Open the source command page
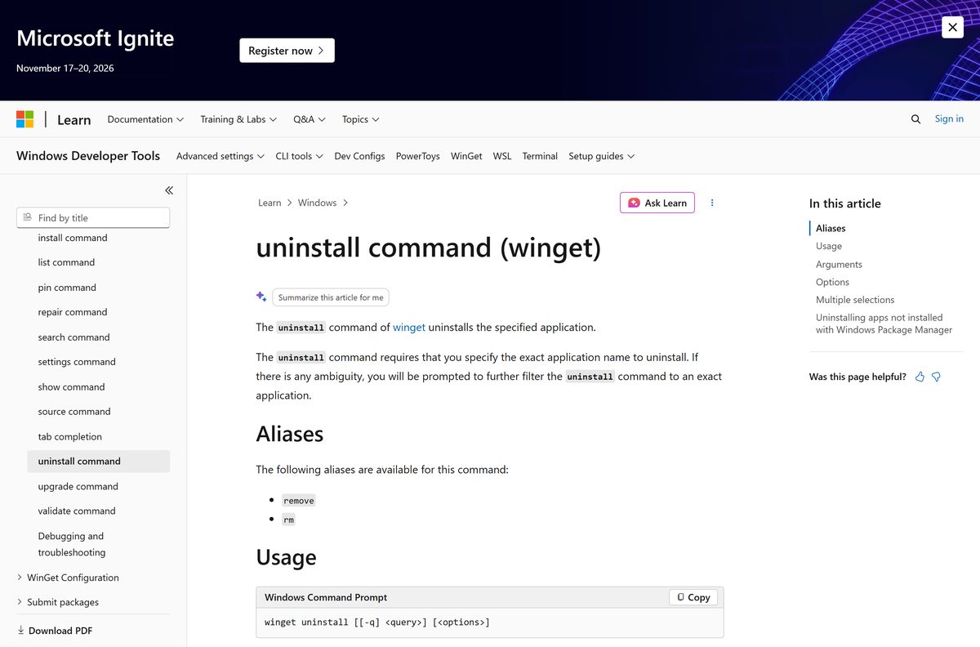This screenshot has width=980, height=647. pyautogui.click(x=74, y=412)
